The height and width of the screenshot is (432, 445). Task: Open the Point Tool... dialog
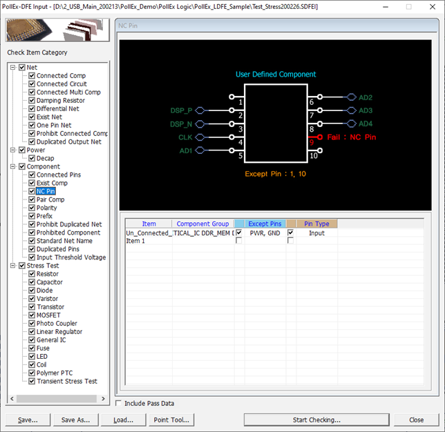click(x=171, y=420)
